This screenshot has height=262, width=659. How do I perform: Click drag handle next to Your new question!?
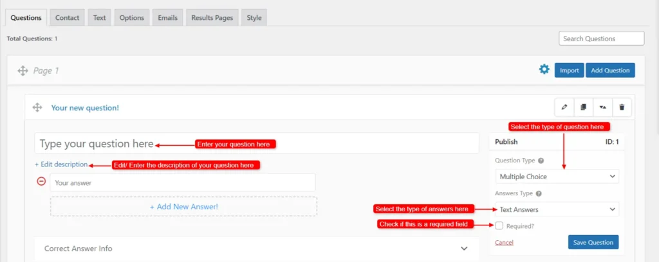37,108
